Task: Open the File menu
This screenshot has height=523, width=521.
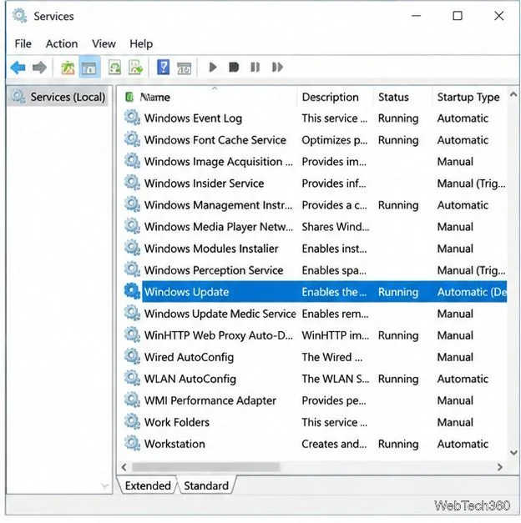Action: pyautogui.click(x=23, y=43)
